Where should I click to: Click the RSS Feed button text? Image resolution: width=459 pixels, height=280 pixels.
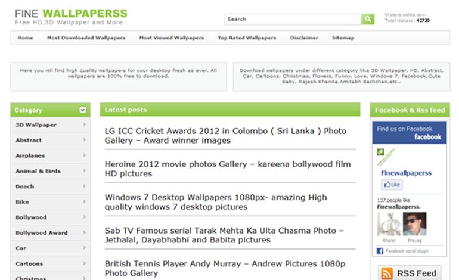[x=417, y=273]
